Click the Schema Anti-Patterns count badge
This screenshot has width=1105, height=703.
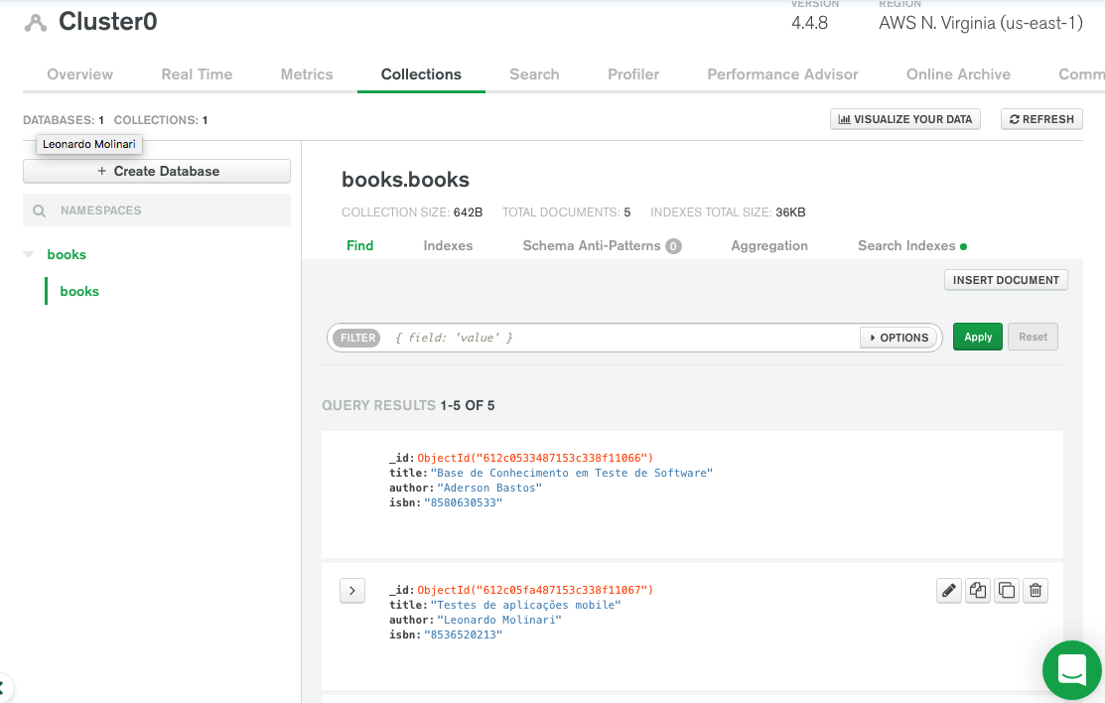673,246
